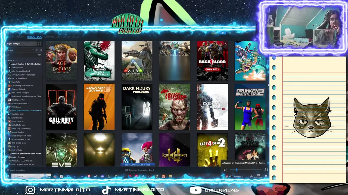This screenshot has width=348, height=195.
Task: Click the Windows taskbar Buscar field
Action: pos(31,176)
